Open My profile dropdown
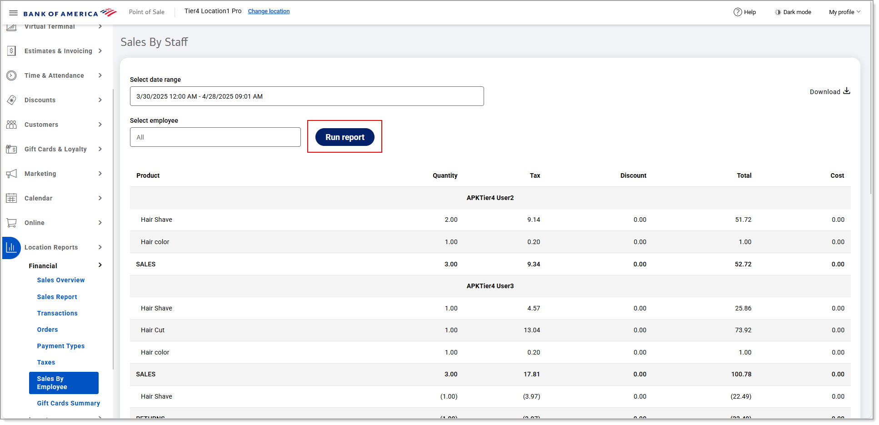This screenshot has height=425, width=879. [844, 12]
